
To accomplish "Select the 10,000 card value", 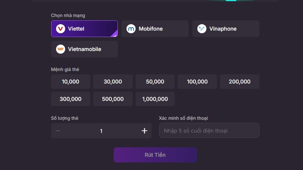I will tap(70, 82).
